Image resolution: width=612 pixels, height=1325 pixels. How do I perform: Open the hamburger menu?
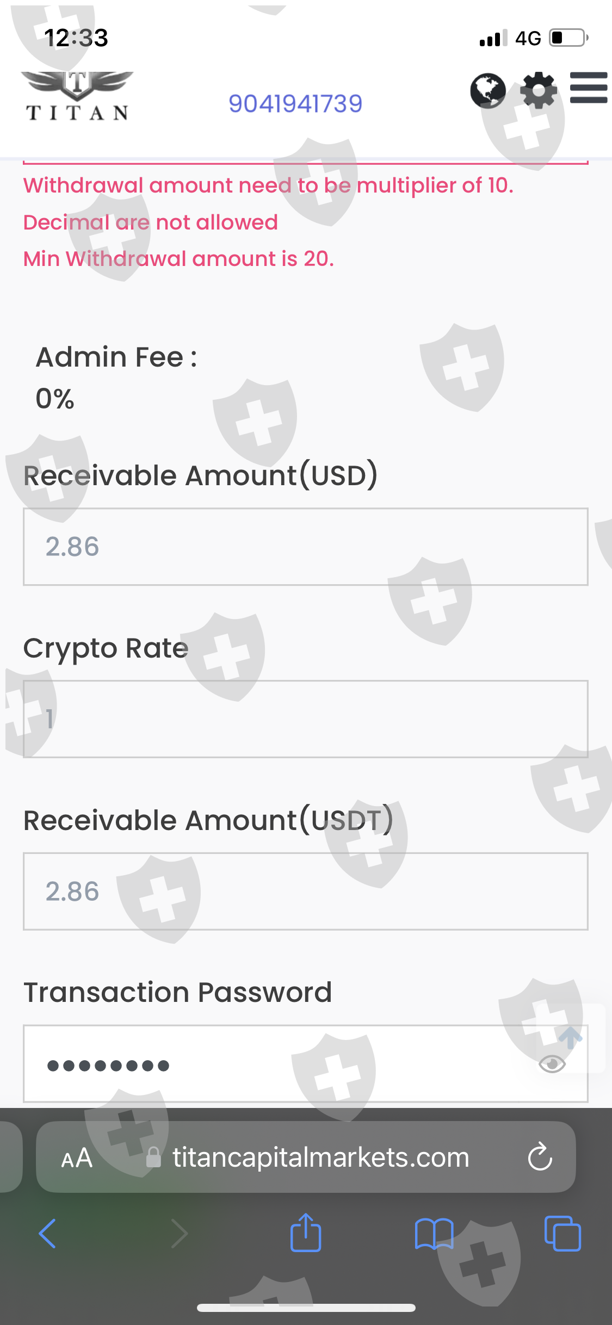pyautogui.click(x=588, y=88)
